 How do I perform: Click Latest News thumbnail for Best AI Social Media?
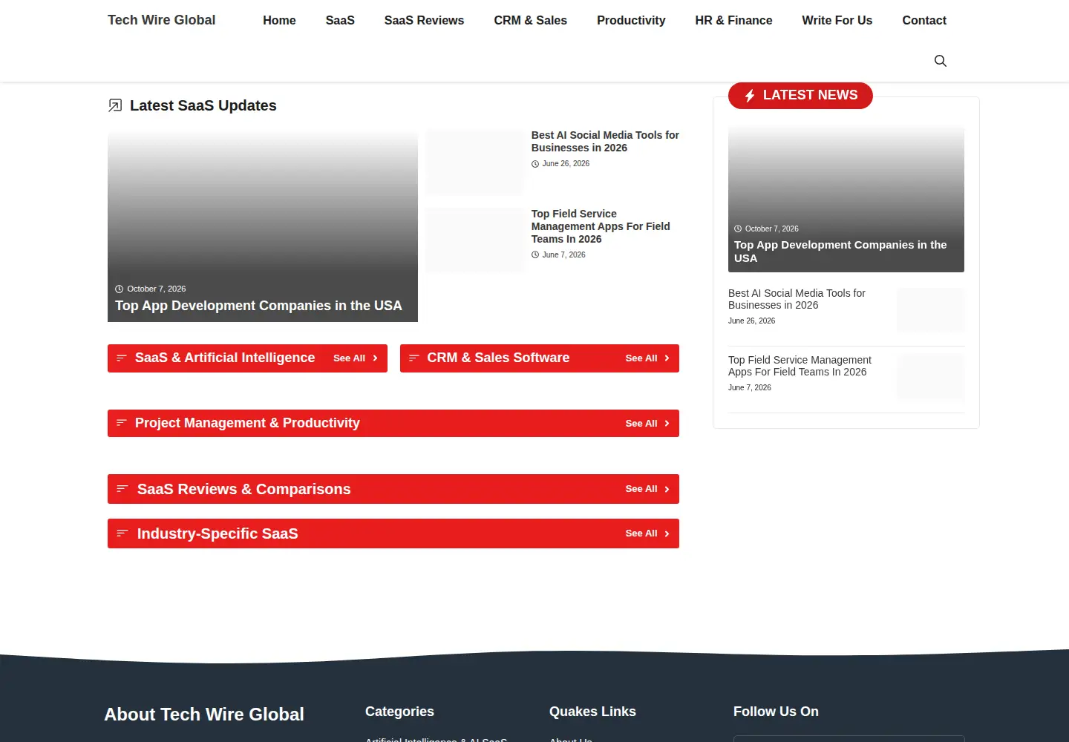931,309
